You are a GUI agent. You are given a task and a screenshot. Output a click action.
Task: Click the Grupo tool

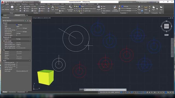(x=139, y=8)
